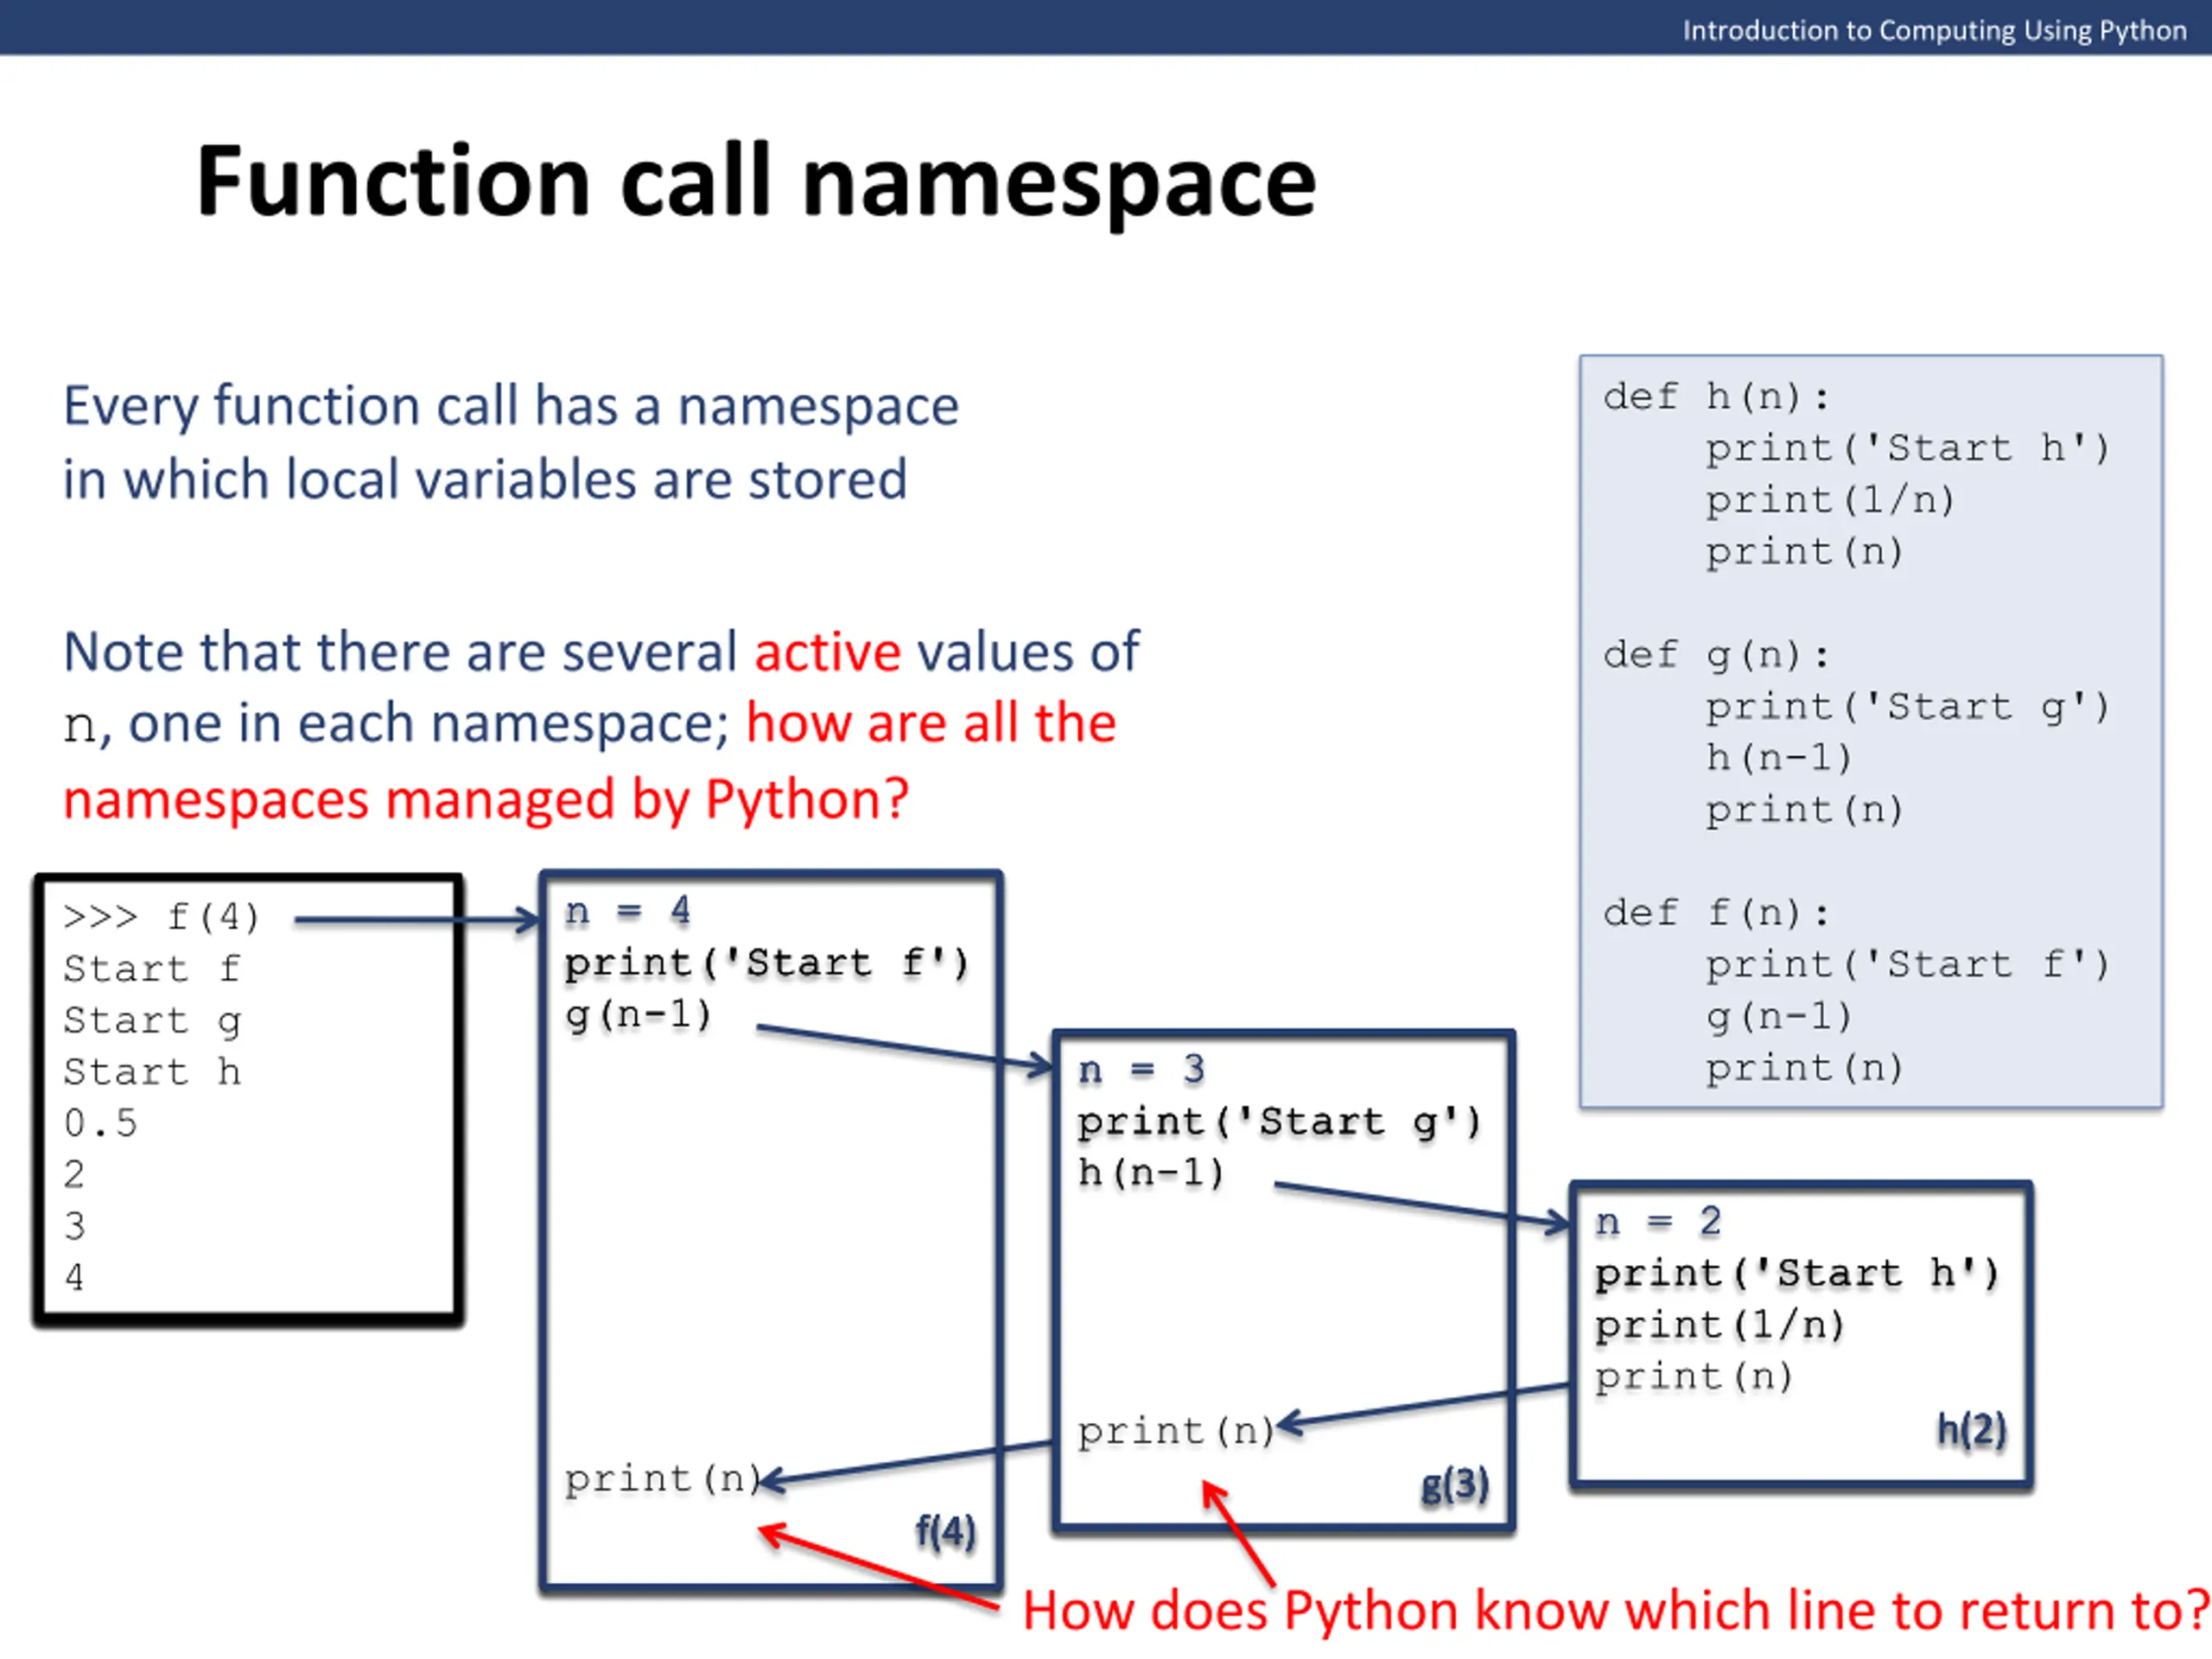2212x1659 pixels.
Task: Click 'print('Start f')' in the gray code listing
Action: click(1908, 966)
